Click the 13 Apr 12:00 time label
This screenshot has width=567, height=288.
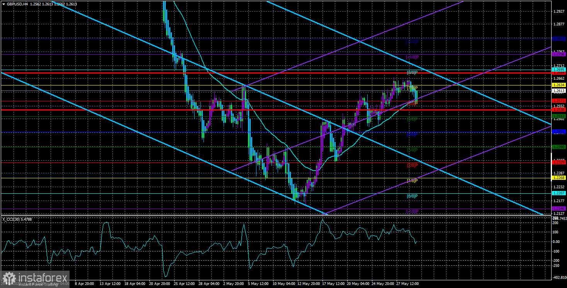[x=109, y=283]
